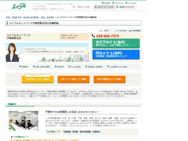Image resolution: width=188 pixels, height=141 pixels.
Task: Jump to 店舗地図・店舗情報 anchor link
Action: (x=95, y=66)
